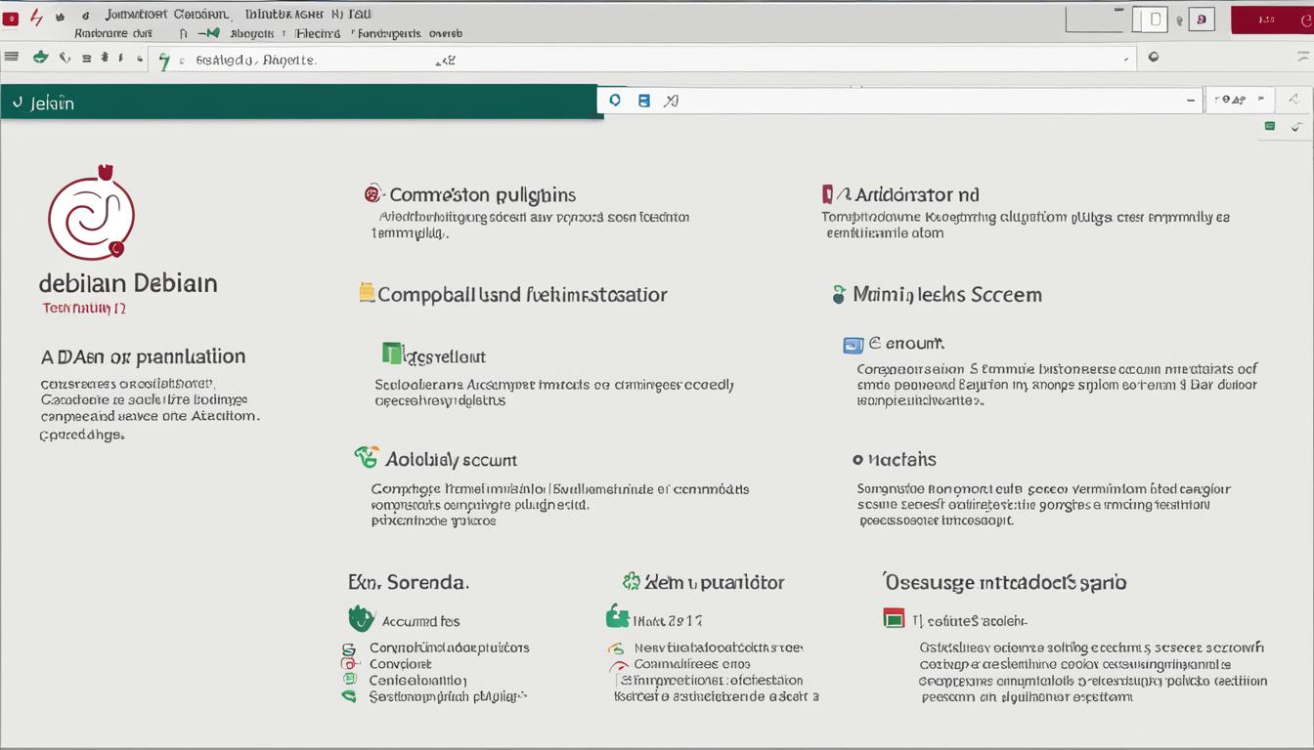Toggle the green status indicator at bottom right
Screen dimensions: 1314x750
1269,126
